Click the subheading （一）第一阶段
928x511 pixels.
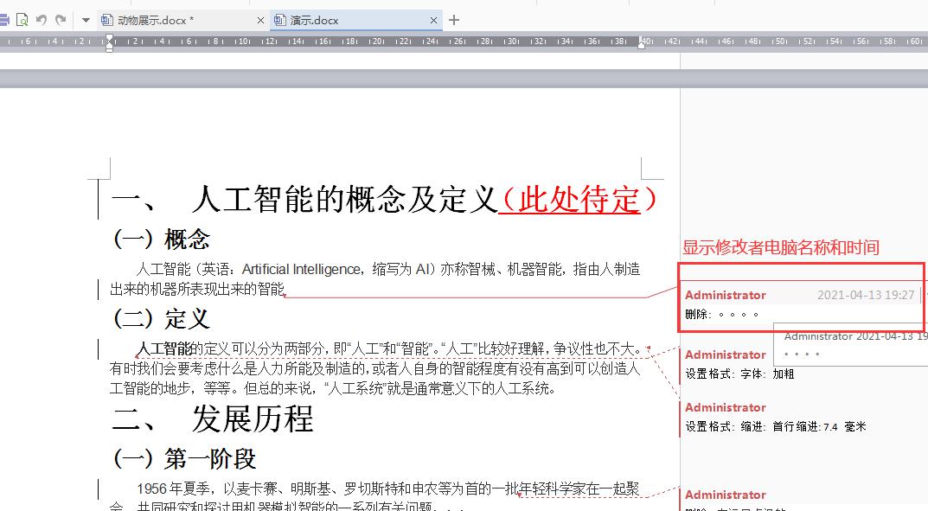[x=184, y=459]
